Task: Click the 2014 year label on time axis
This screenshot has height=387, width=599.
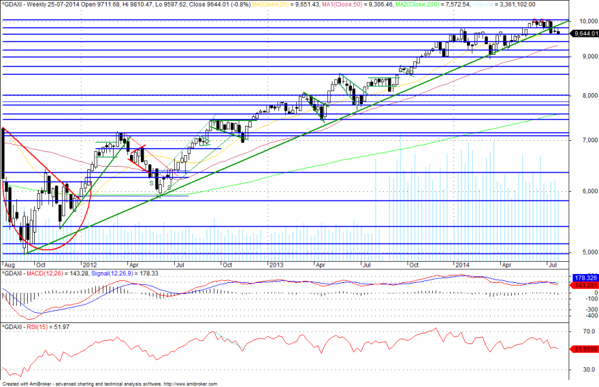Action: (462, 265)
